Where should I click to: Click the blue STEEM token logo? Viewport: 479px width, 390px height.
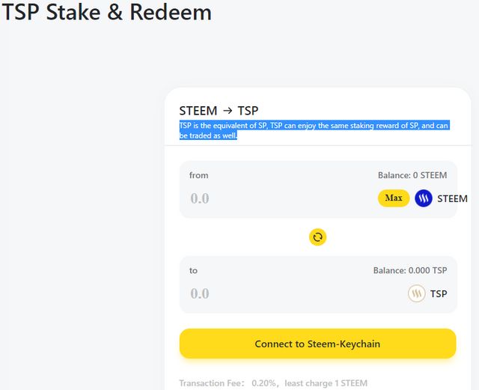tap(424, 198)
